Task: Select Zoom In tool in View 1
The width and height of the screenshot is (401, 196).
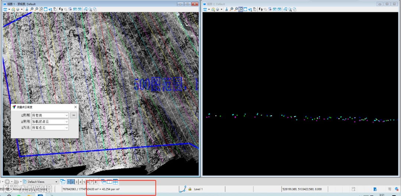Action: pos(32,9)
